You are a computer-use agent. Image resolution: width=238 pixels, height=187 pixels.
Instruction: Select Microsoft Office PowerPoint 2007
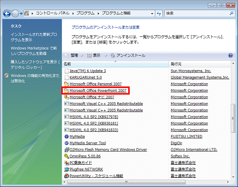pyautogui.click(x=98, y=91)
